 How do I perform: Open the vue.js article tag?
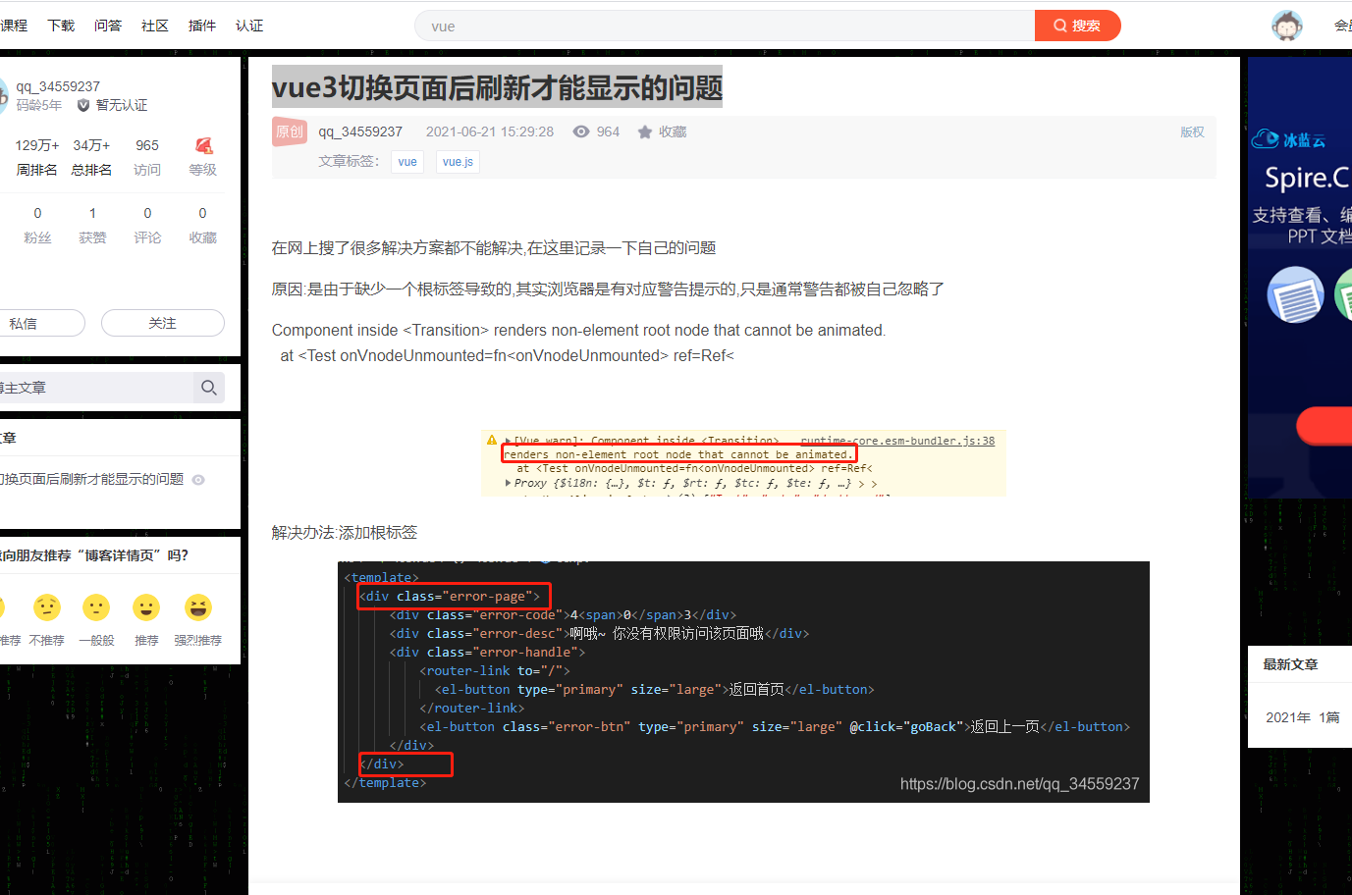click(x=458, y=162)
